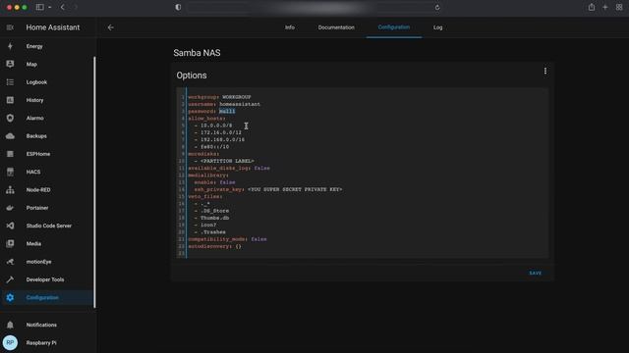Click the ssh_private_key placeholder text

pyautogui.click(x=295, y=189)
